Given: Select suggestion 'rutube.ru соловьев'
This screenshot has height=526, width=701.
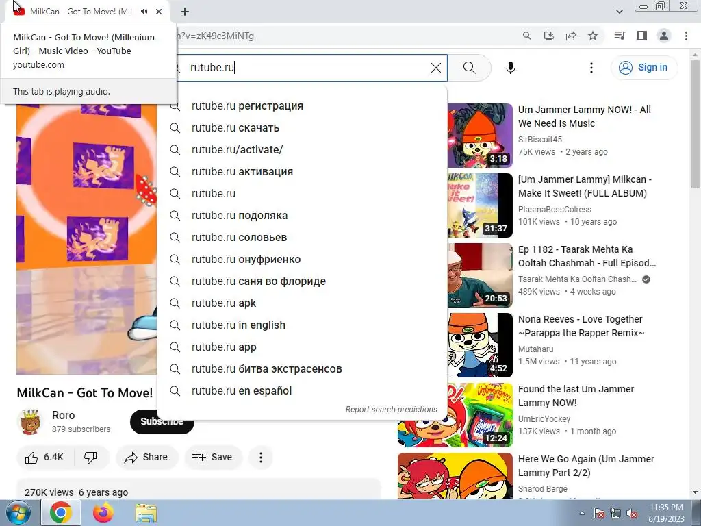Looking at the screenshot, I should coord(302,238).
